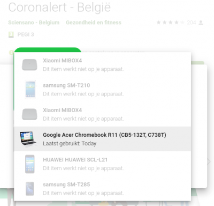214x206 pixels.
Task: Open the Sciensano - Belgium developer link
Action: click(x=34, y=23)
